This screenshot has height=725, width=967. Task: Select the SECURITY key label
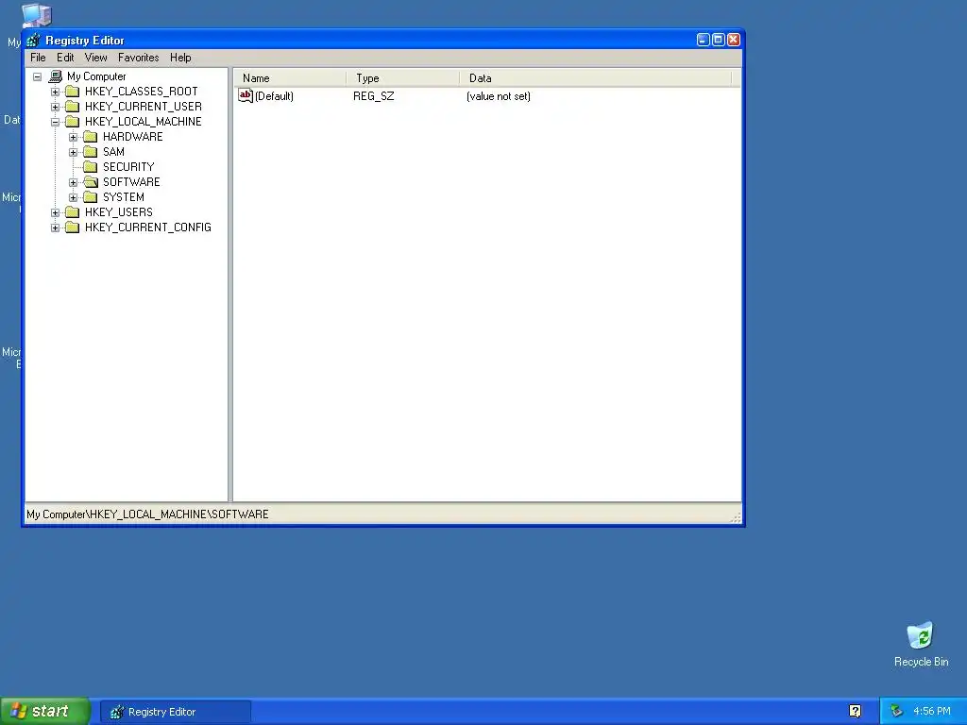coord(128,167)
